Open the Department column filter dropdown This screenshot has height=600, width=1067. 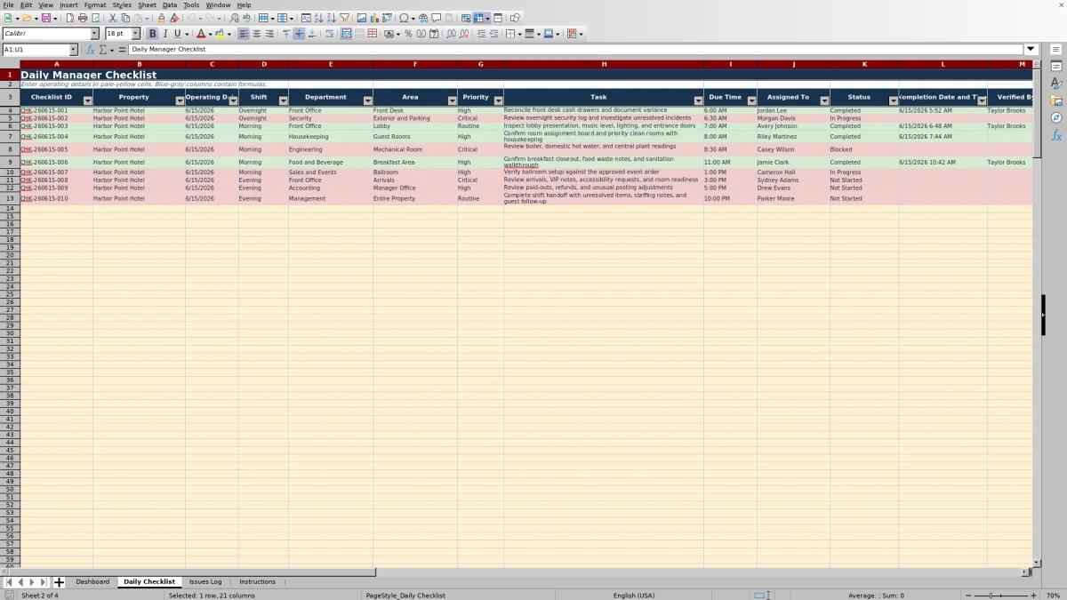pyautogui.click(x=368, y=100)
